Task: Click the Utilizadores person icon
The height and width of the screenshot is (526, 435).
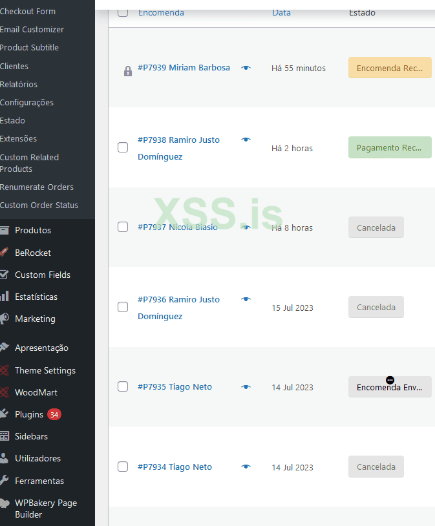Action: pyautogui.click(x=5, y=458)
